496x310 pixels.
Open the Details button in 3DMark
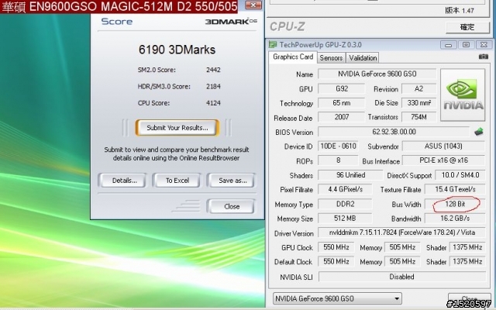click(122, 181)
